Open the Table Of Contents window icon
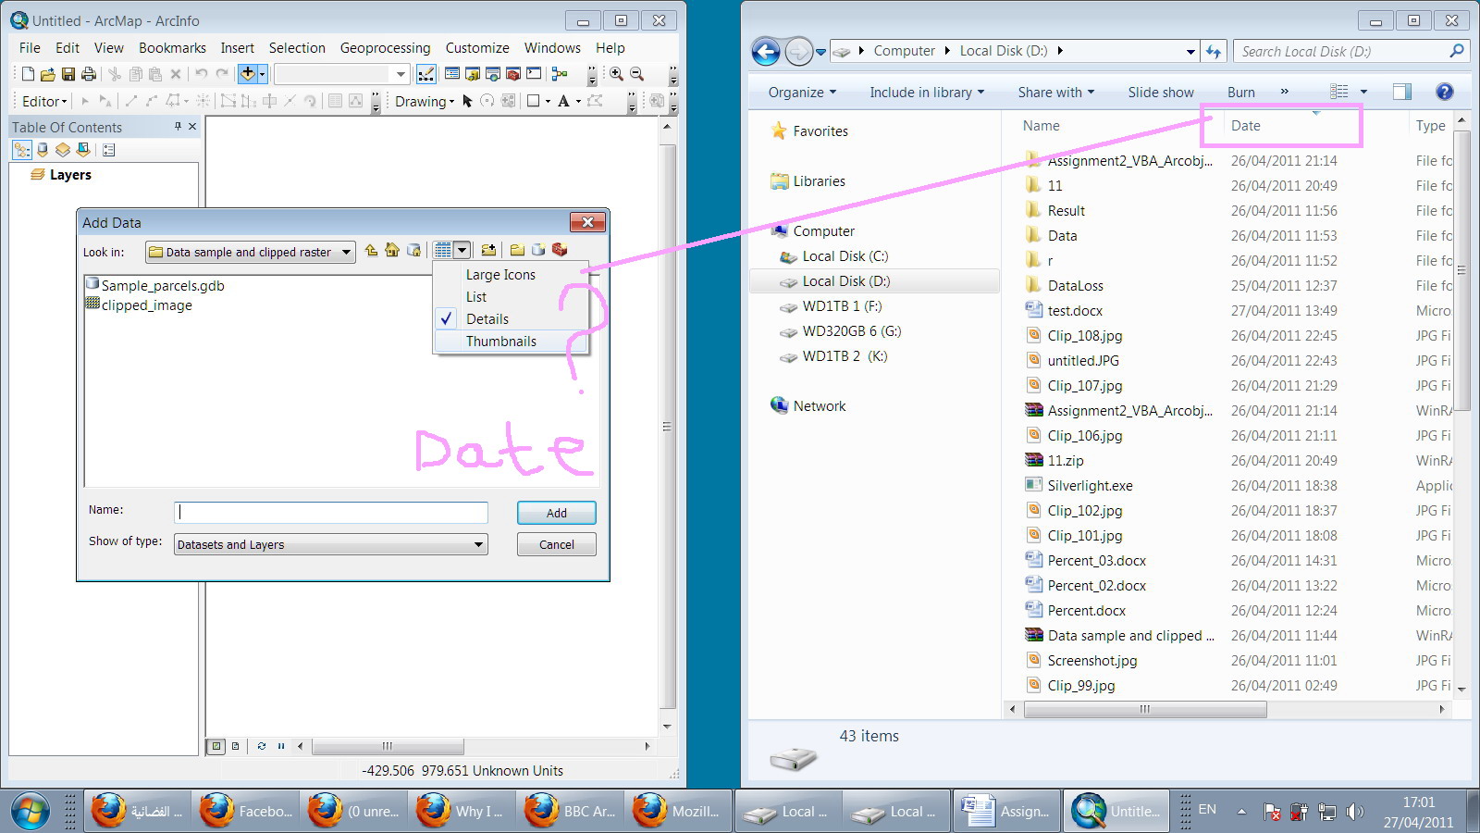Screen dimensions: 1480x833 (x=452, y=74)
